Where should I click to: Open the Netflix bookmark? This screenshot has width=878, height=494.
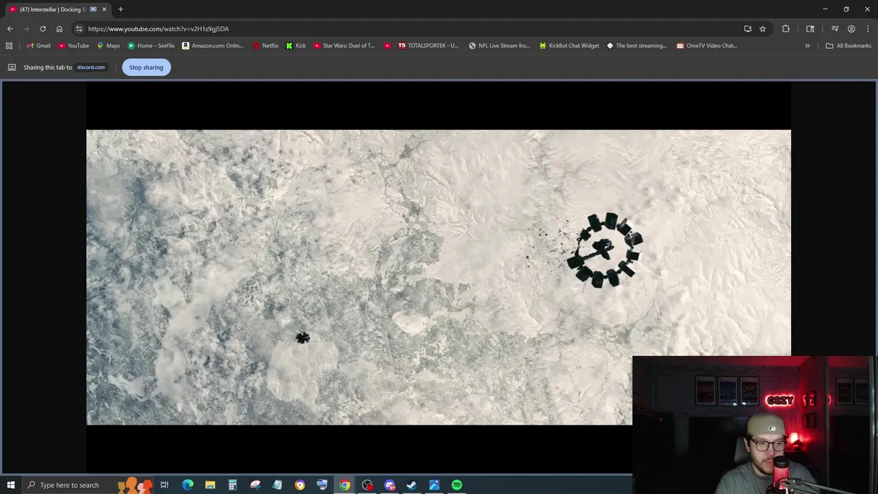[265, 46]
